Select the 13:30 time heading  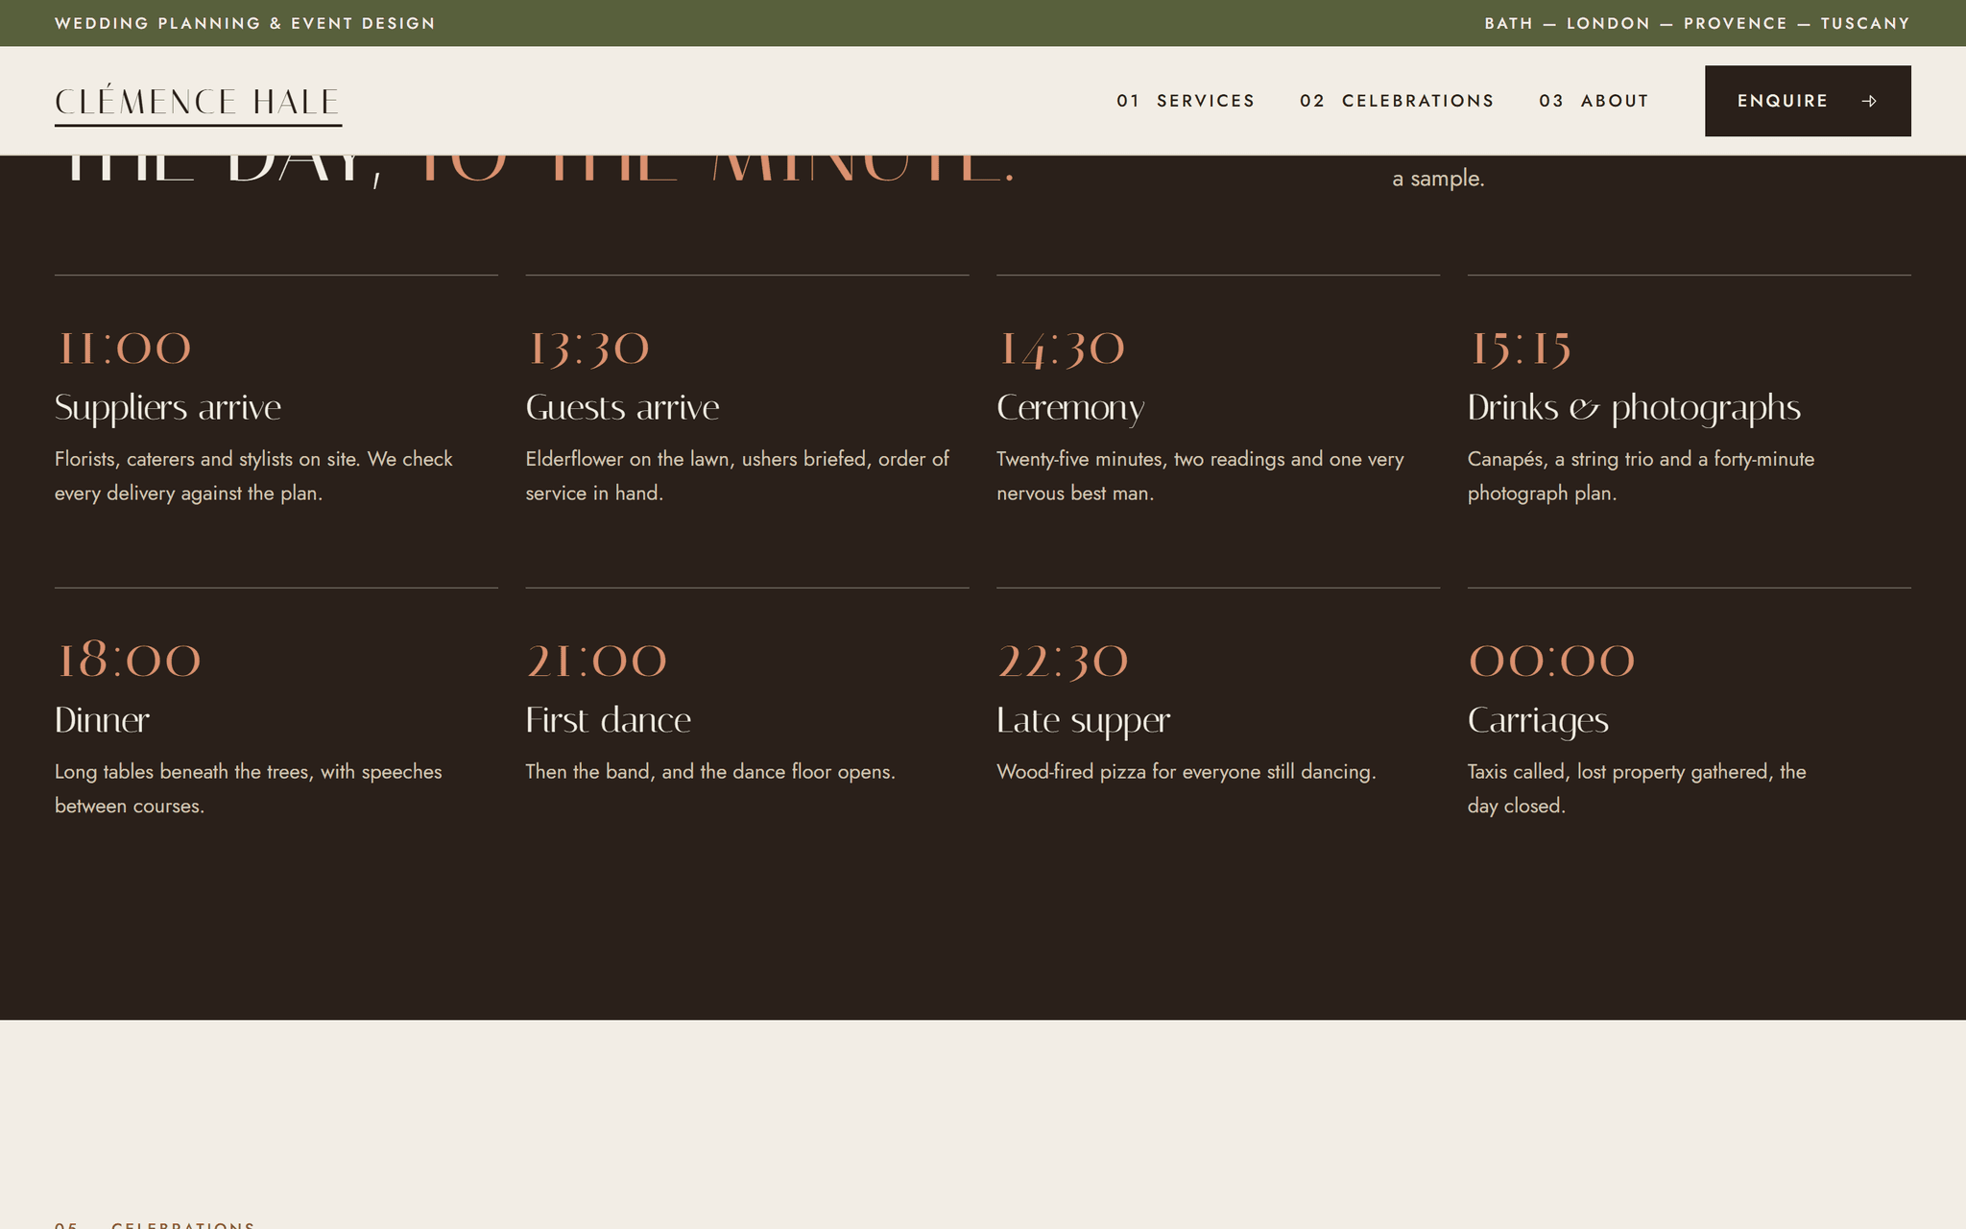point(587,349)
